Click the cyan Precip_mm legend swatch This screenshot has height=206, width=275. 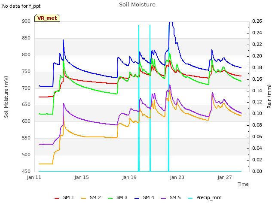point(190,198)
